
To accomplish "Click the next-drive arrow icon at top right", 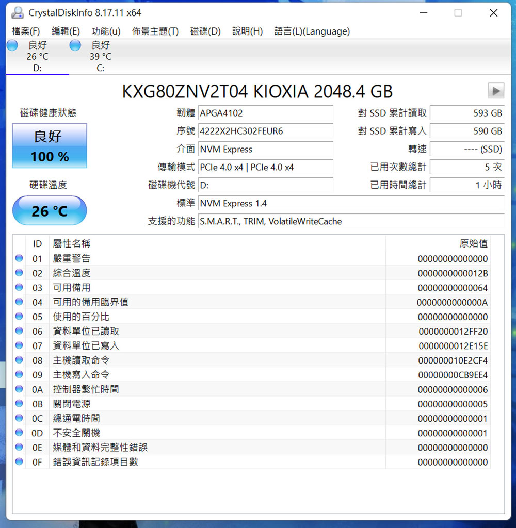I will point(496,91).
